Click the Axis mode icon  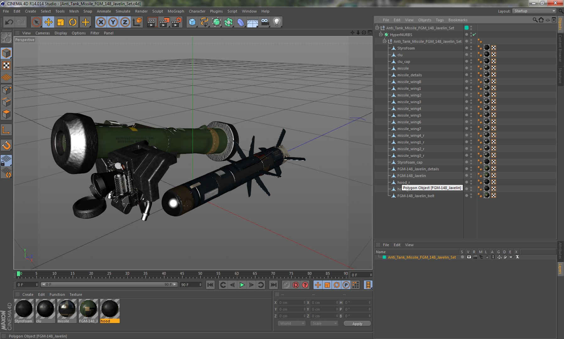tap(6, 130)
